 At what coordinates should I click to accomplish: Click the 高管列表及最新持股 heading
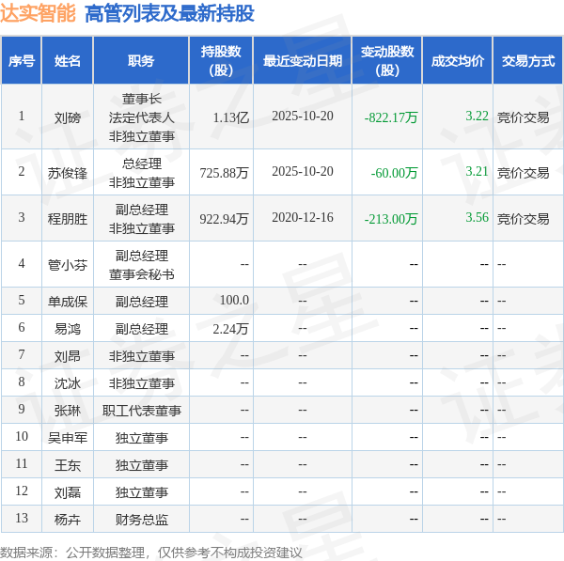coord(169,13)
